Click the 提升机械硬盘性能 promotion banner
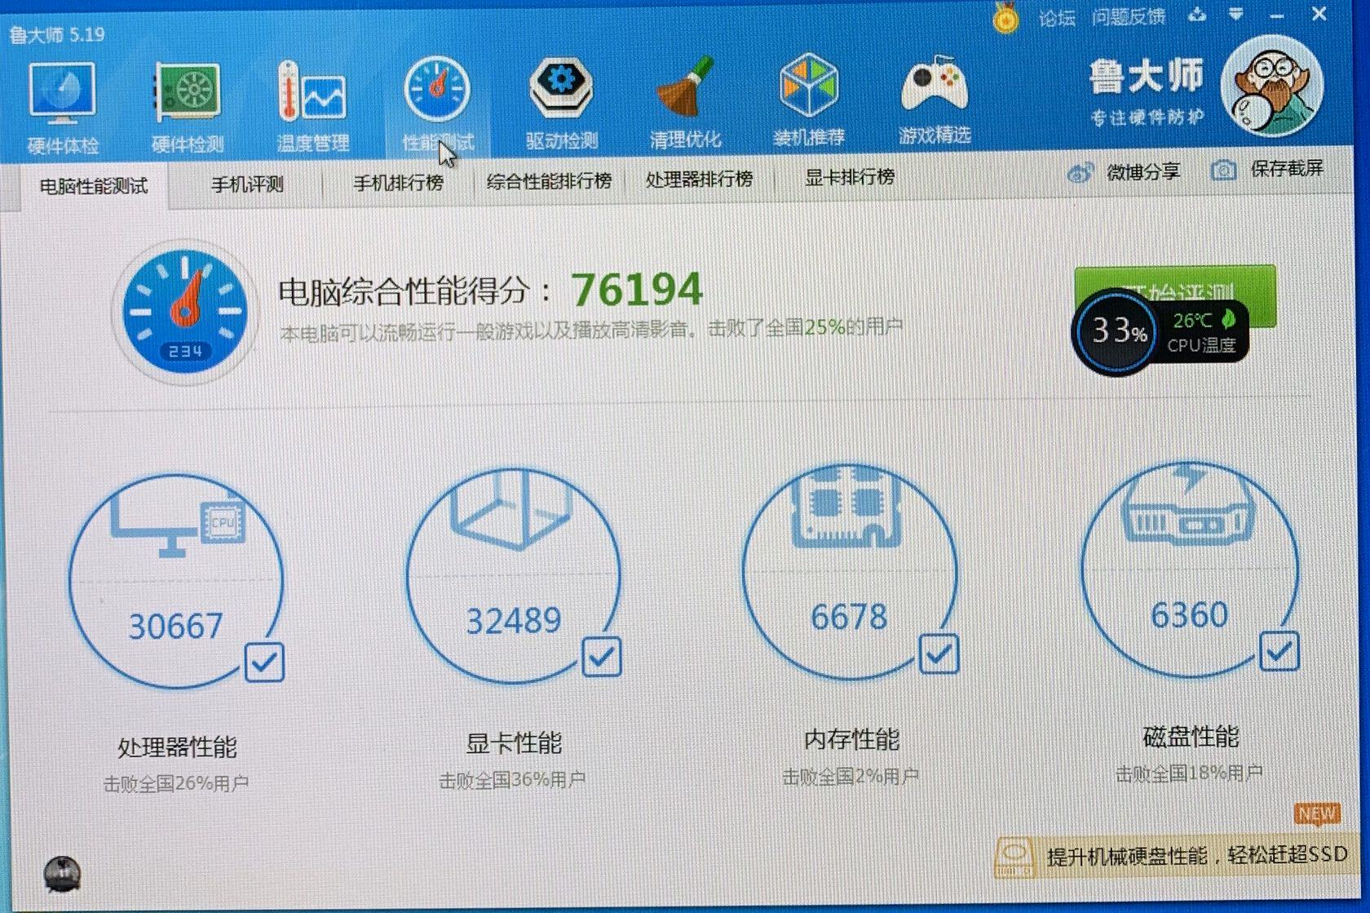The width and height of the screenshot is (1370, 913). click(1171, 856)
